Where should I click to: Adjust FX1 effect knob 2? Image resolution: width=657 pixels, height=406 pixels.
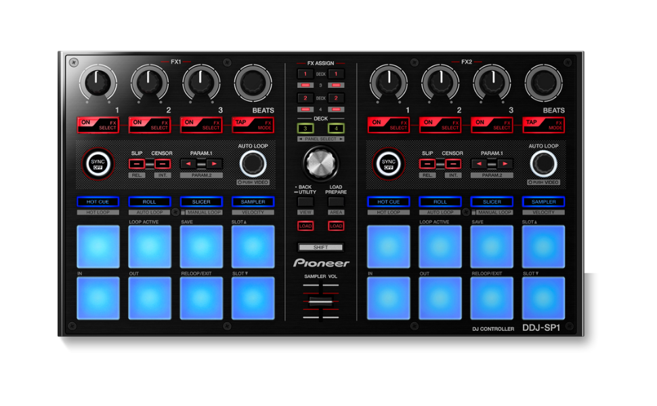pos(149,83)
